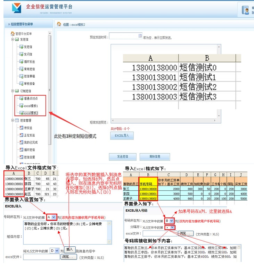Open 我的已完成 in the menu tree

(31, 143)
